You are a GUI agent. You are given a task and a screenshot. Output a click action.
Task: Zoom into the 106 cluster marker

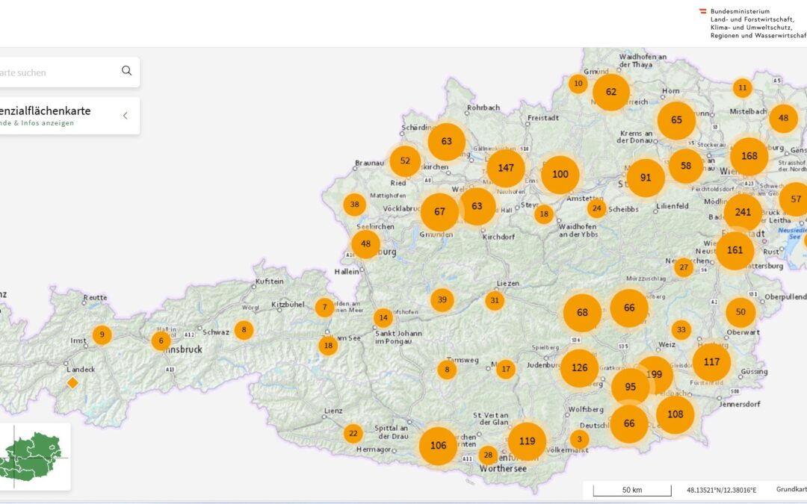(x=438, y=446)
